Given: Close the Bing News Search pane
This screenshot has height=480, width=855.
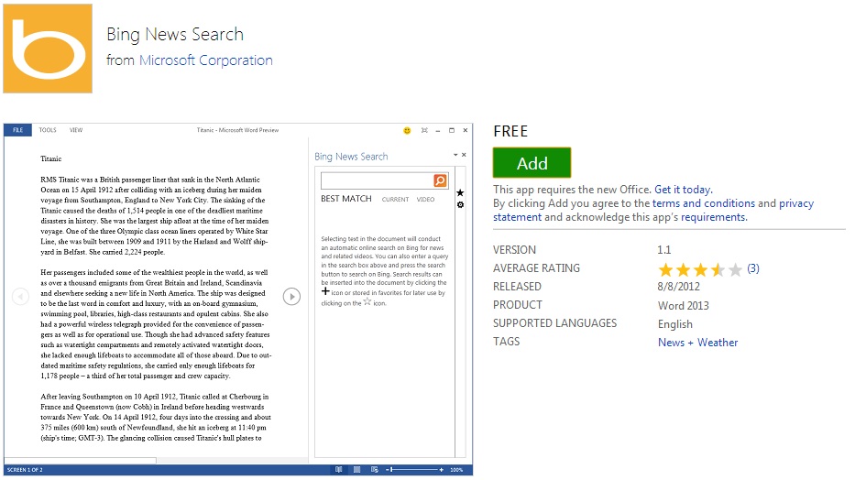Looking at the screenshot, I should [x=464, y=156].
